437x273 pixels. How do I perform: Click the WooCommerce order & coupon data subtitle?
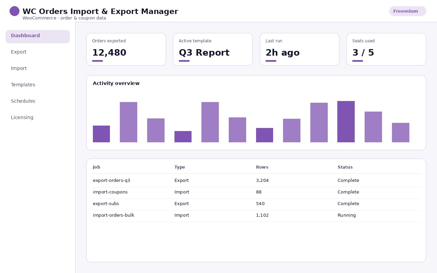pyautogui.click(x=64, y=18)
